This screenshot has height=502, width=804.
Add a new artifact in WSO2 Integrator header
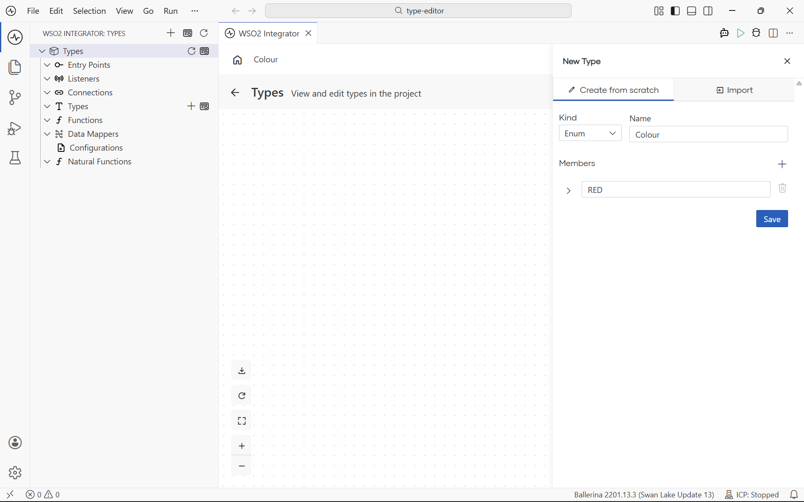(x=171, y=33)
